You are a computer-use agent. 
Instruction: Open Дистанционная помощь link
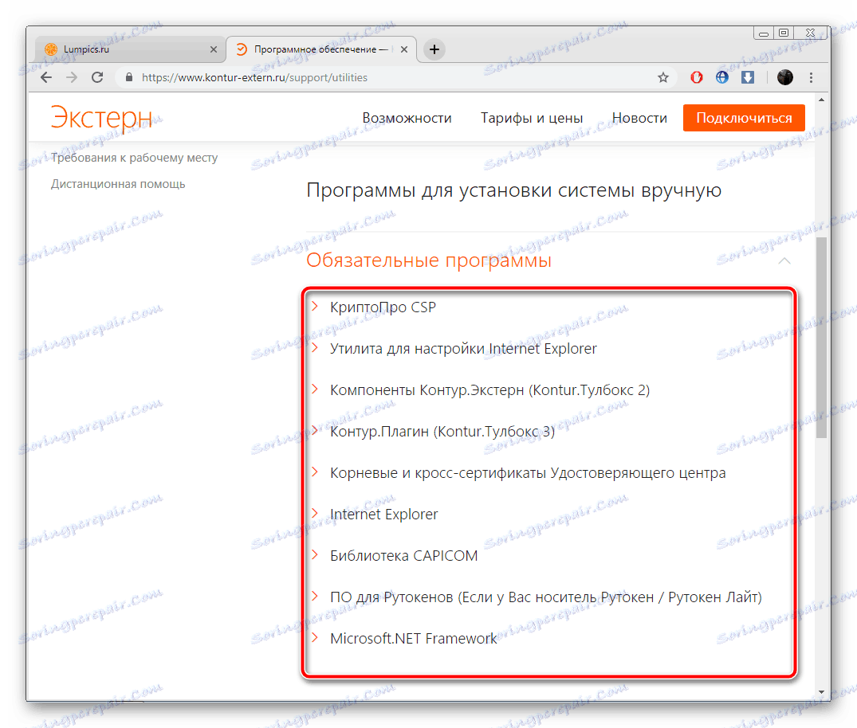pos(118,184)
